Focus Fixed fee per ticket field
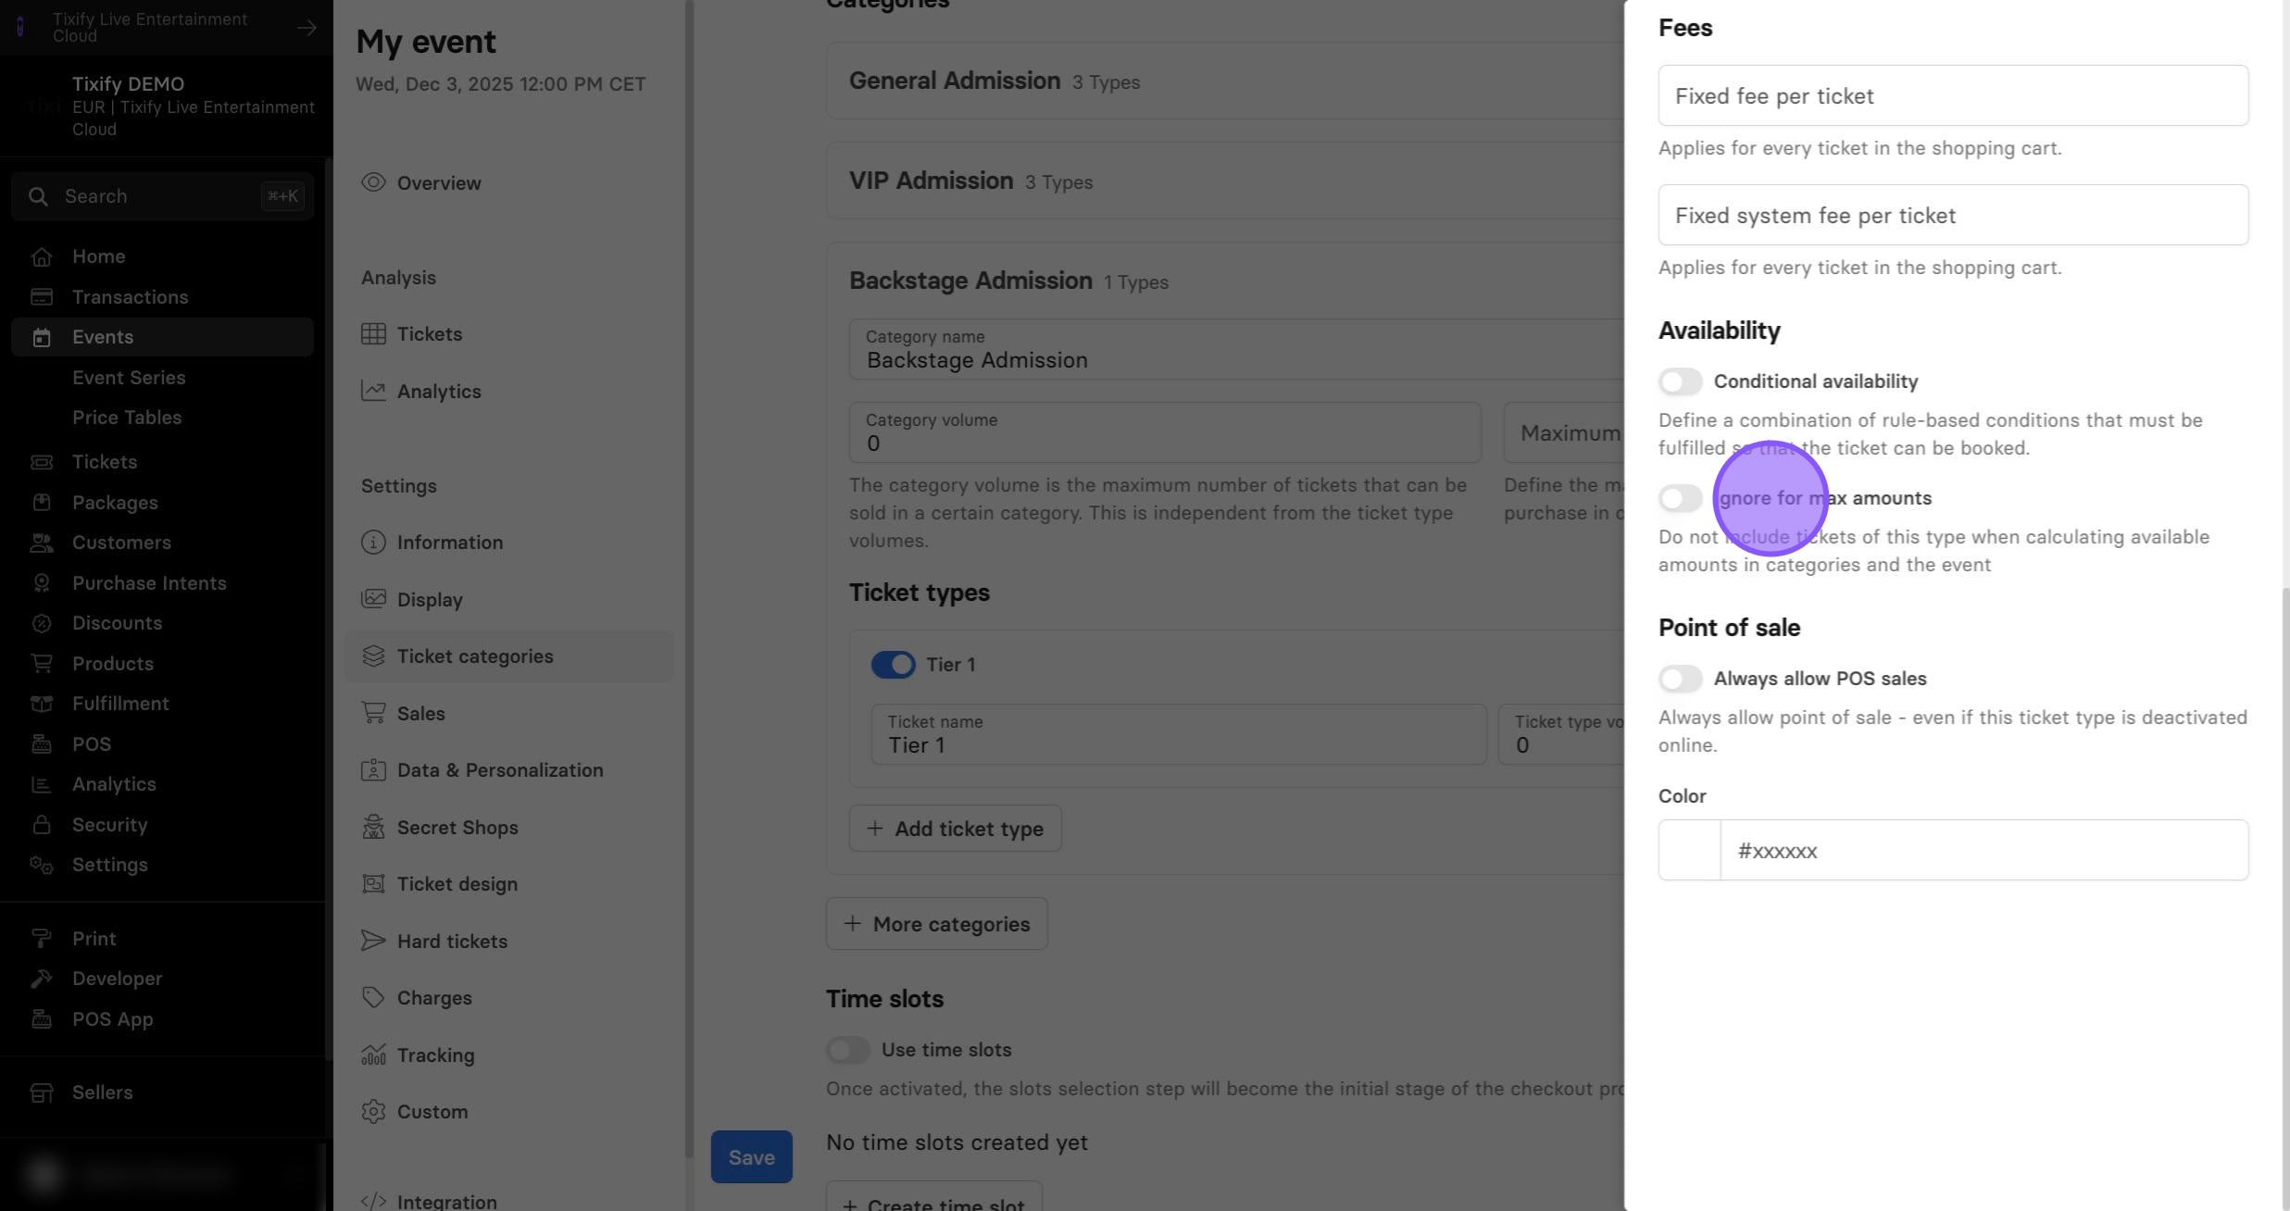The height and width of the screenshot is (1211, 2290). pyautogui.click(x=1953, y=95)
